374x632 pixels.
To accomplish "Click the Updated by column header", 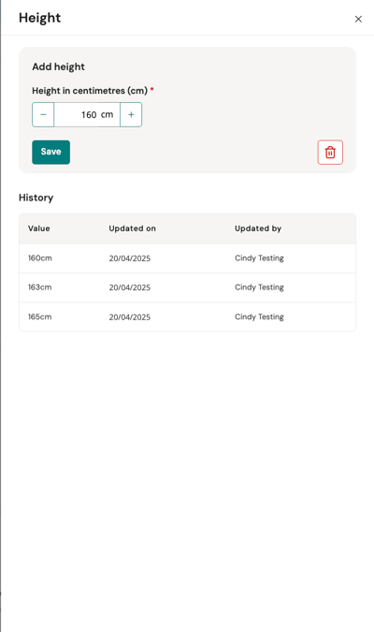I will (258, 228).
